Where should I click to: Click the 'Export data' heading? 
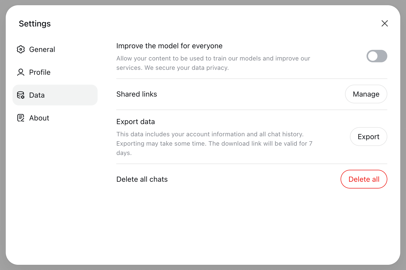pos(136,122)
